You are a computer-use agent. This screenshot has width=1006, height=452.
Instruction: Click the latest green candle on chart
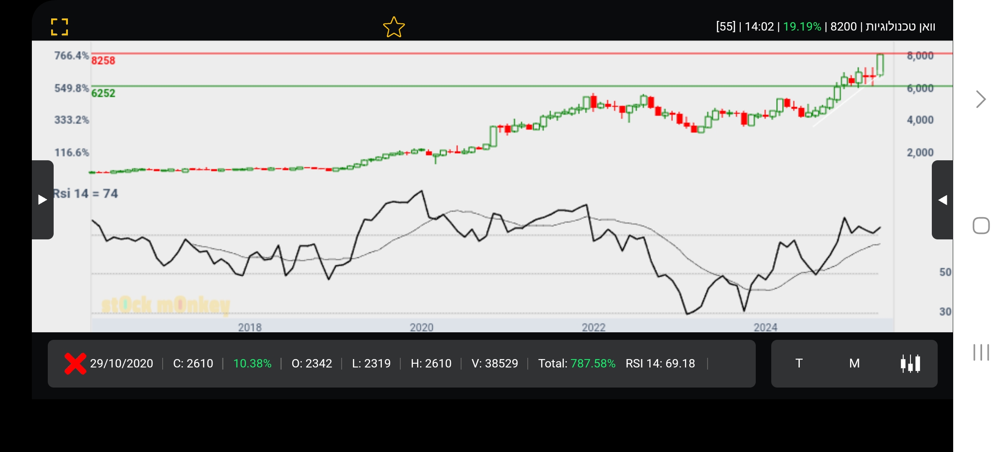tap(880, 65)
